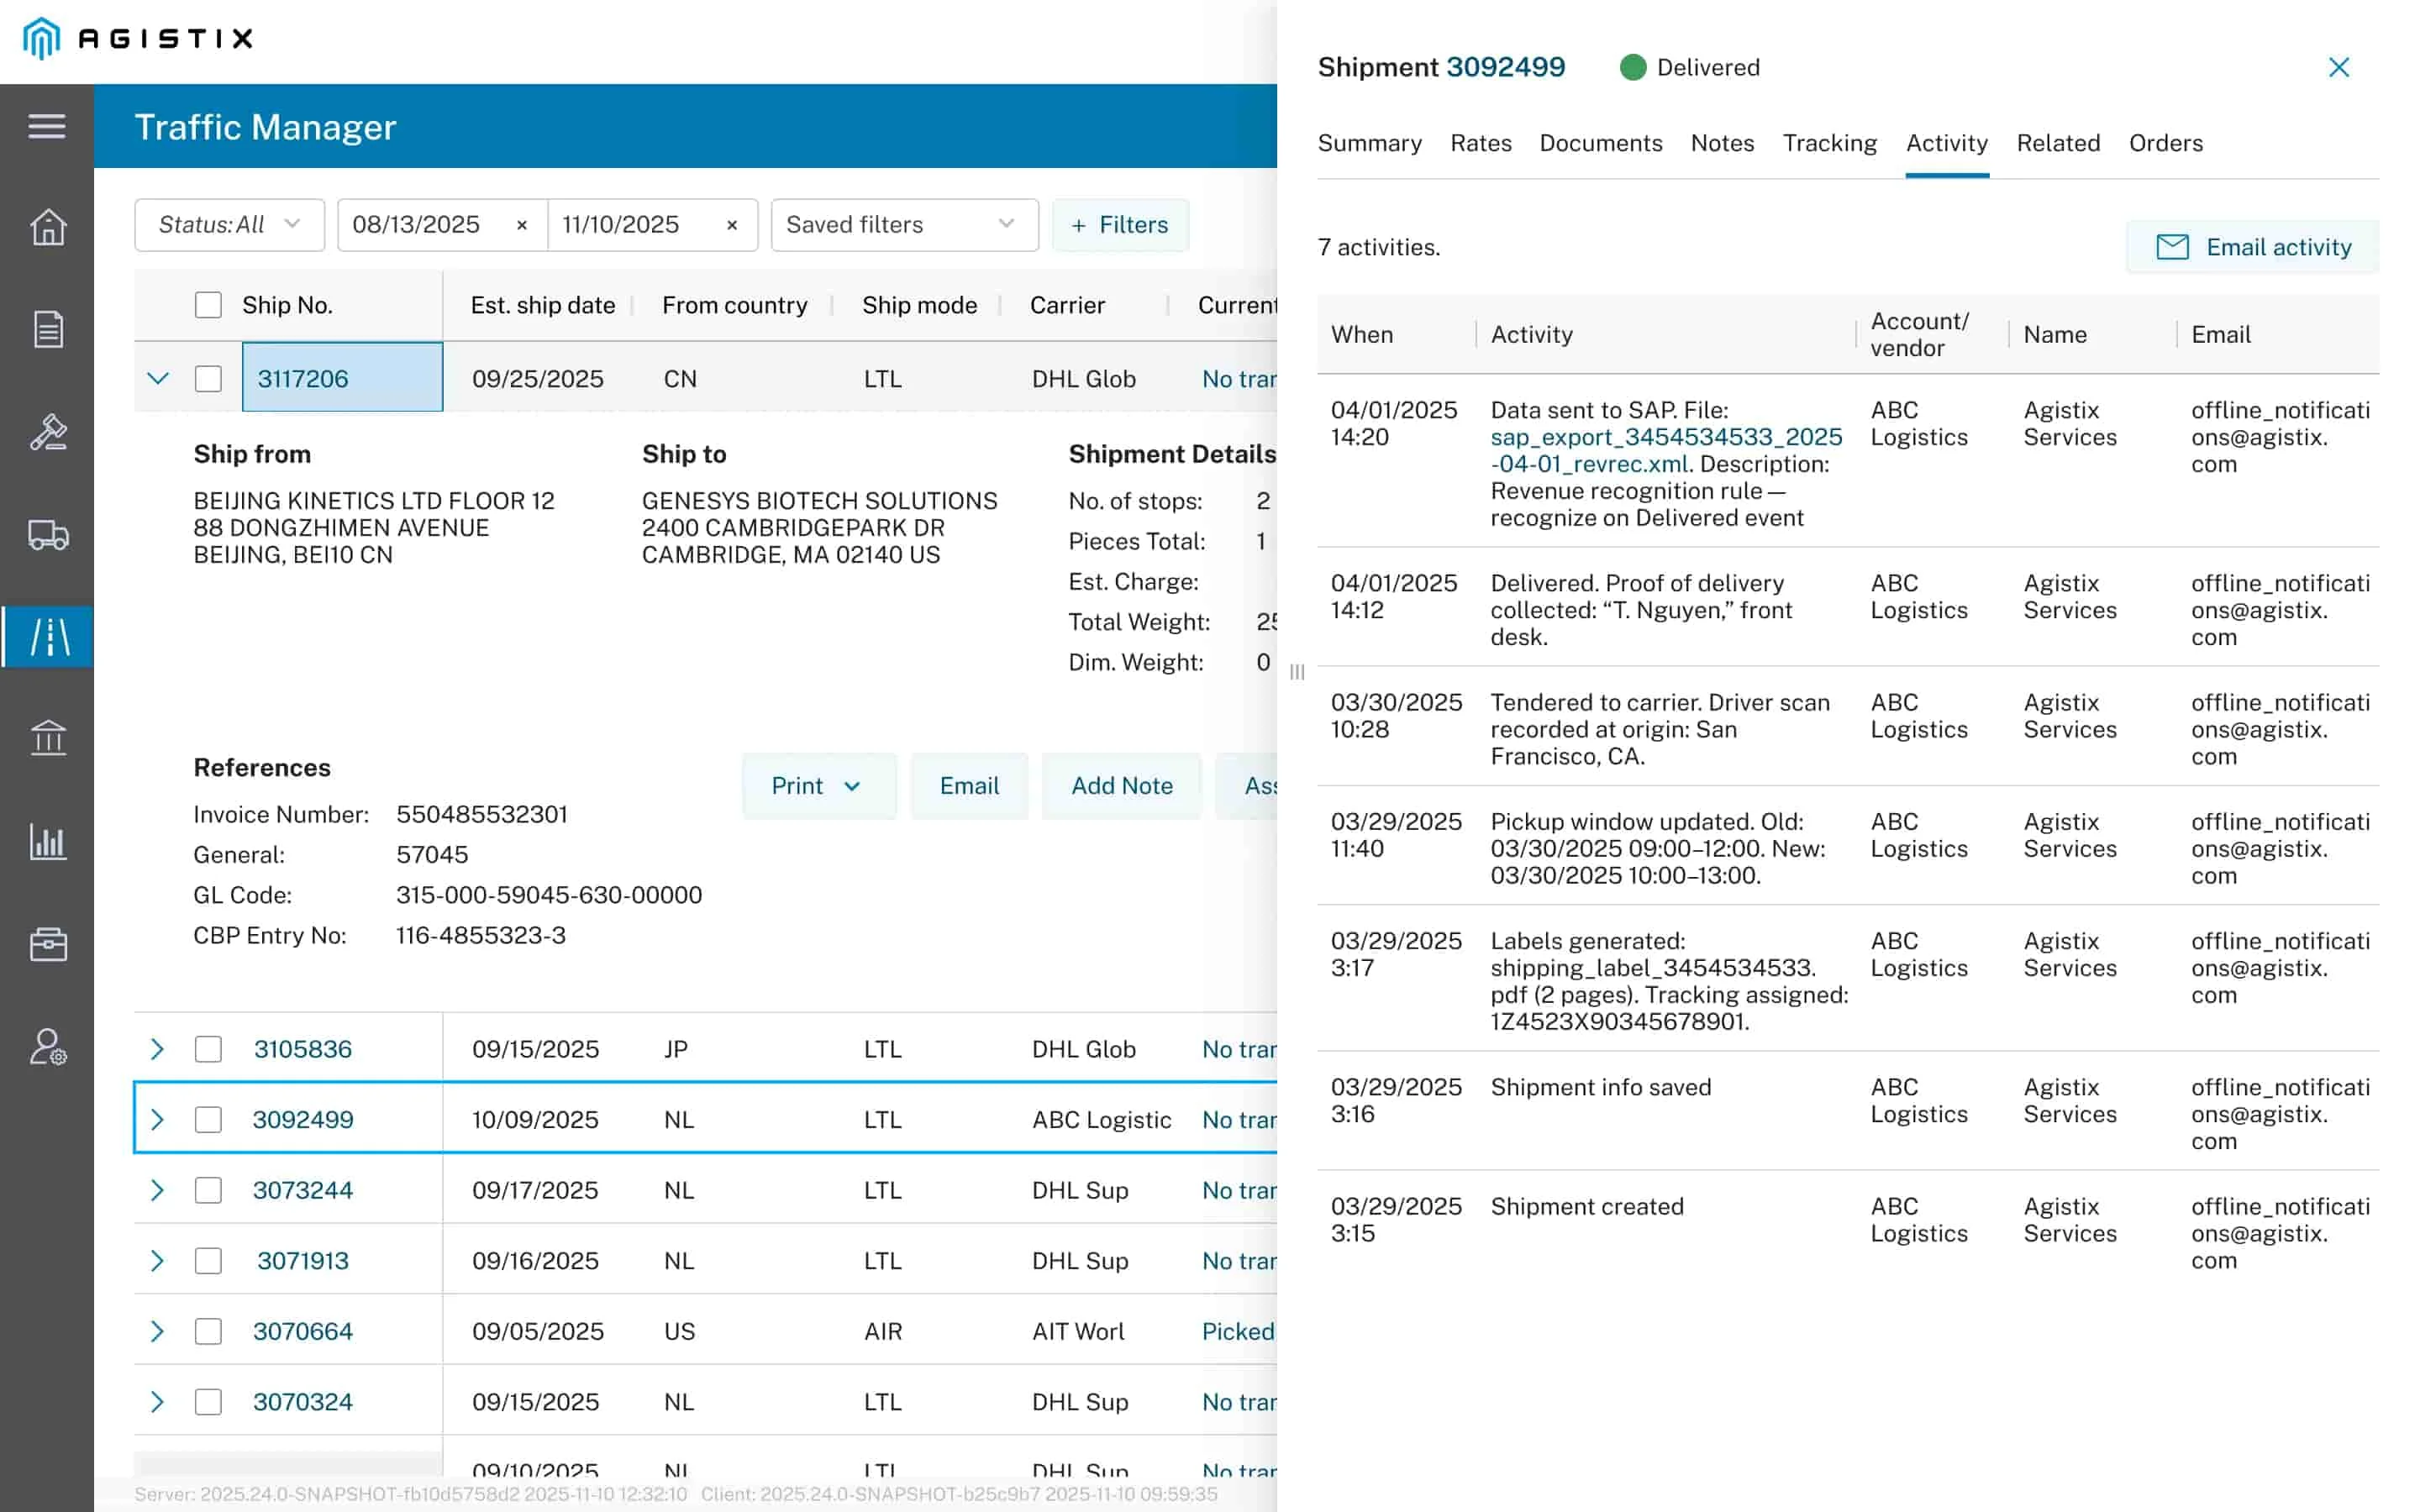Open the document icon in sidebar

47,329
